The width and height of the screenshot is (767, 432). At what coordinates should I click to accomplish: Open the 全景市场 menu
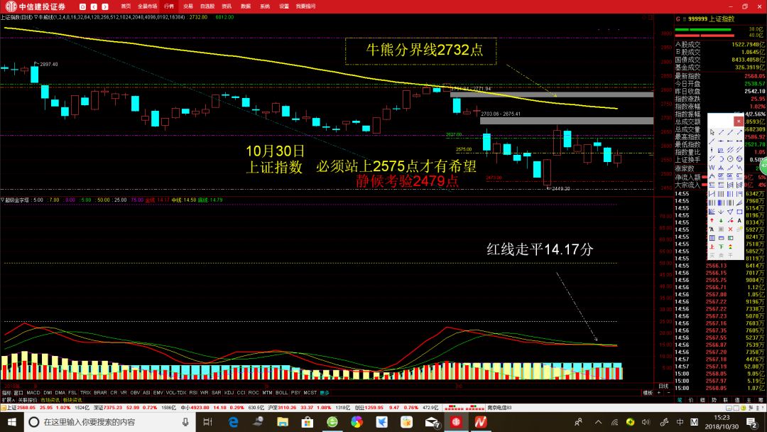(147, 6)
